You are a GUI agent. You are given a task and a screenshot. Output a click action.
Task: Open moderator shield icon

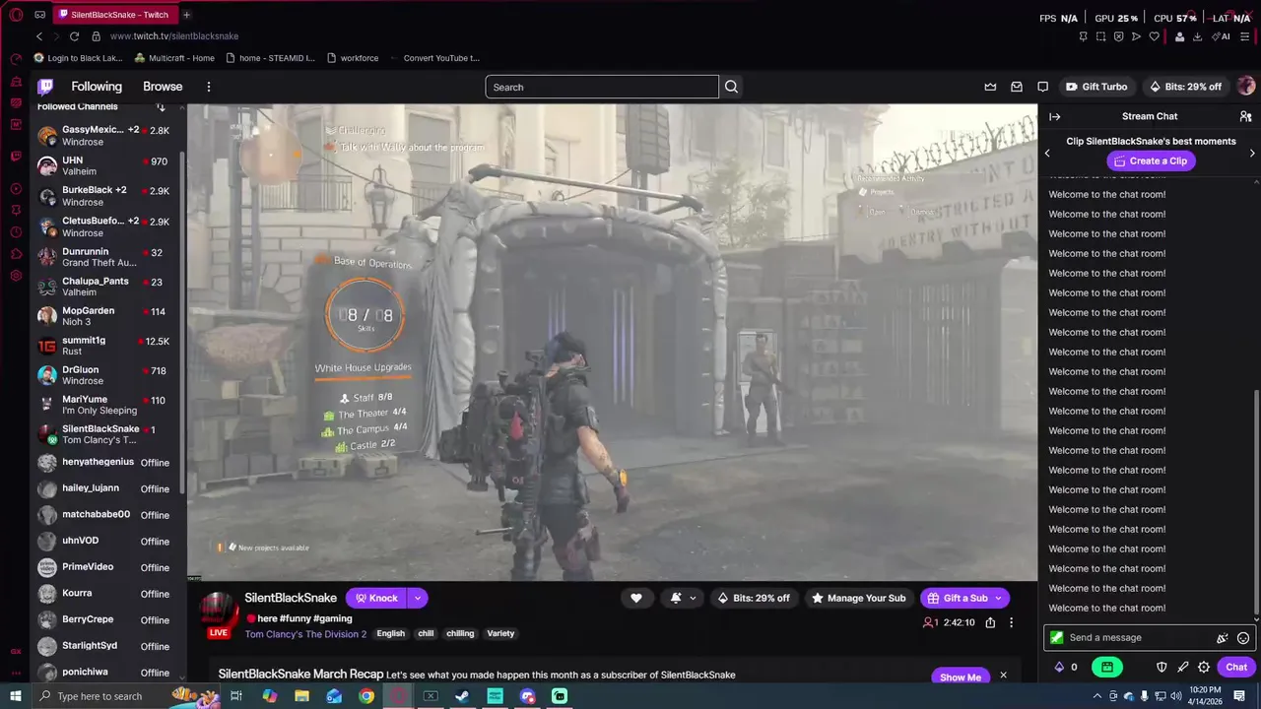pos(1161,667)
